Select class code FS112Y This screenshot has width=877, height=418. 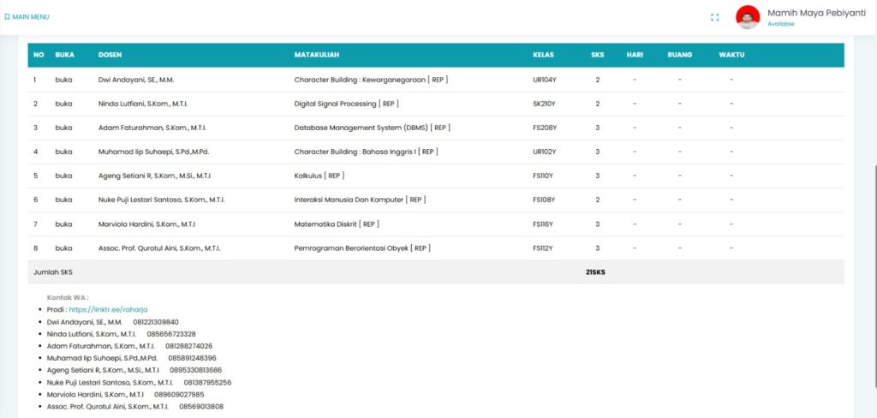[544, 248]
